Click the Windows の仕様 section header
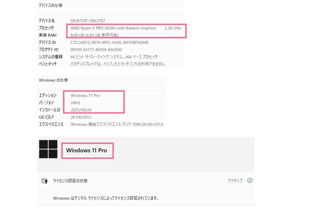 (x=53, y=80)
